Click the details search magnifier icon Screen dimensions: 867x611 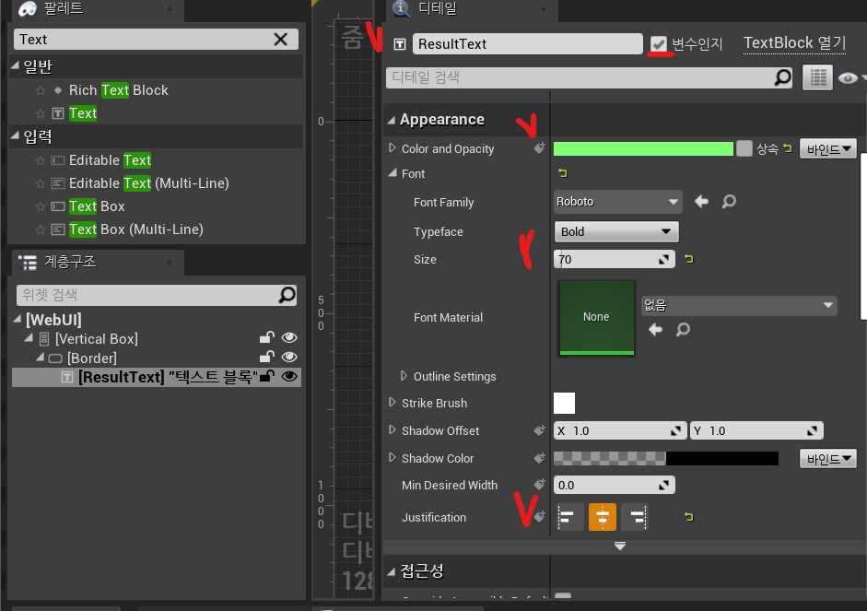(782, 77)
